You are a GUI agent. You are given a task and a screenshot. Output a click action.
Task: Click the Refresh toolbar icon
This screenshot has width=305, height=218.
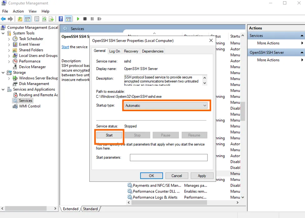[x=44, y=19]
